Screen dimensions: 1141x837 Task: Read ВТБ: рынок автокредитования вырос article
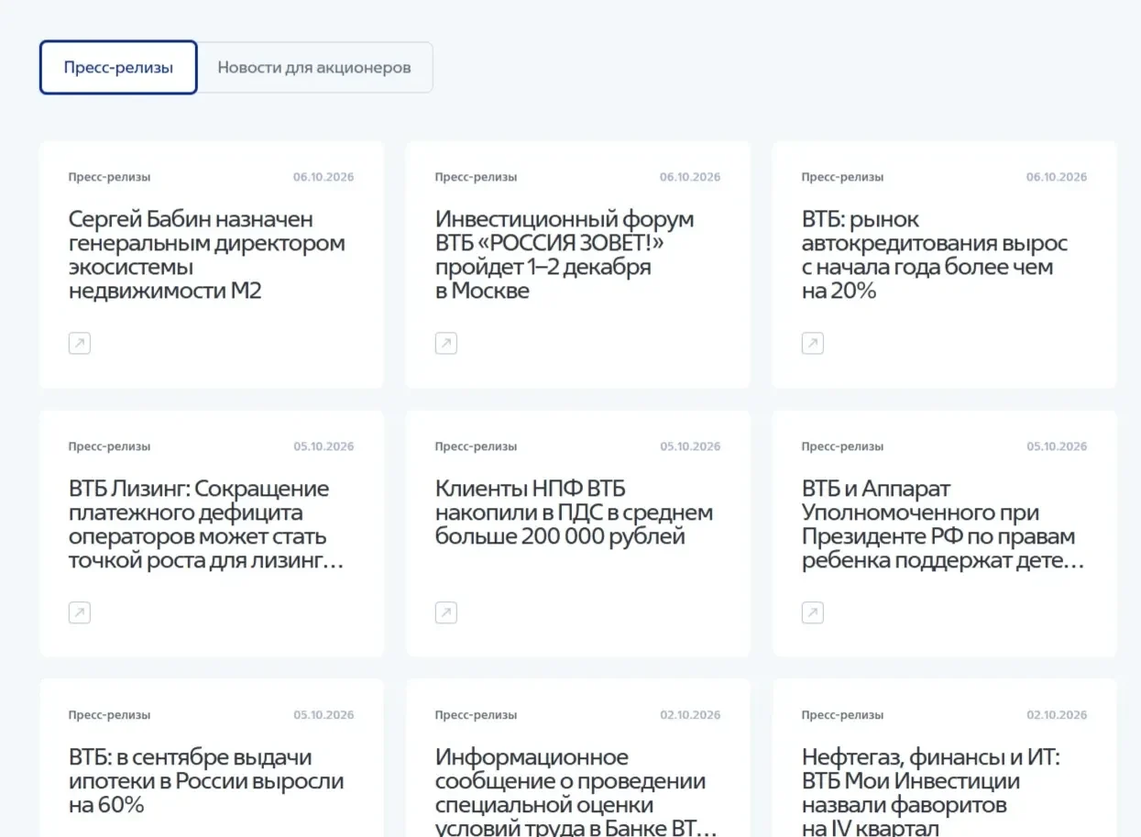coord(935,255)
